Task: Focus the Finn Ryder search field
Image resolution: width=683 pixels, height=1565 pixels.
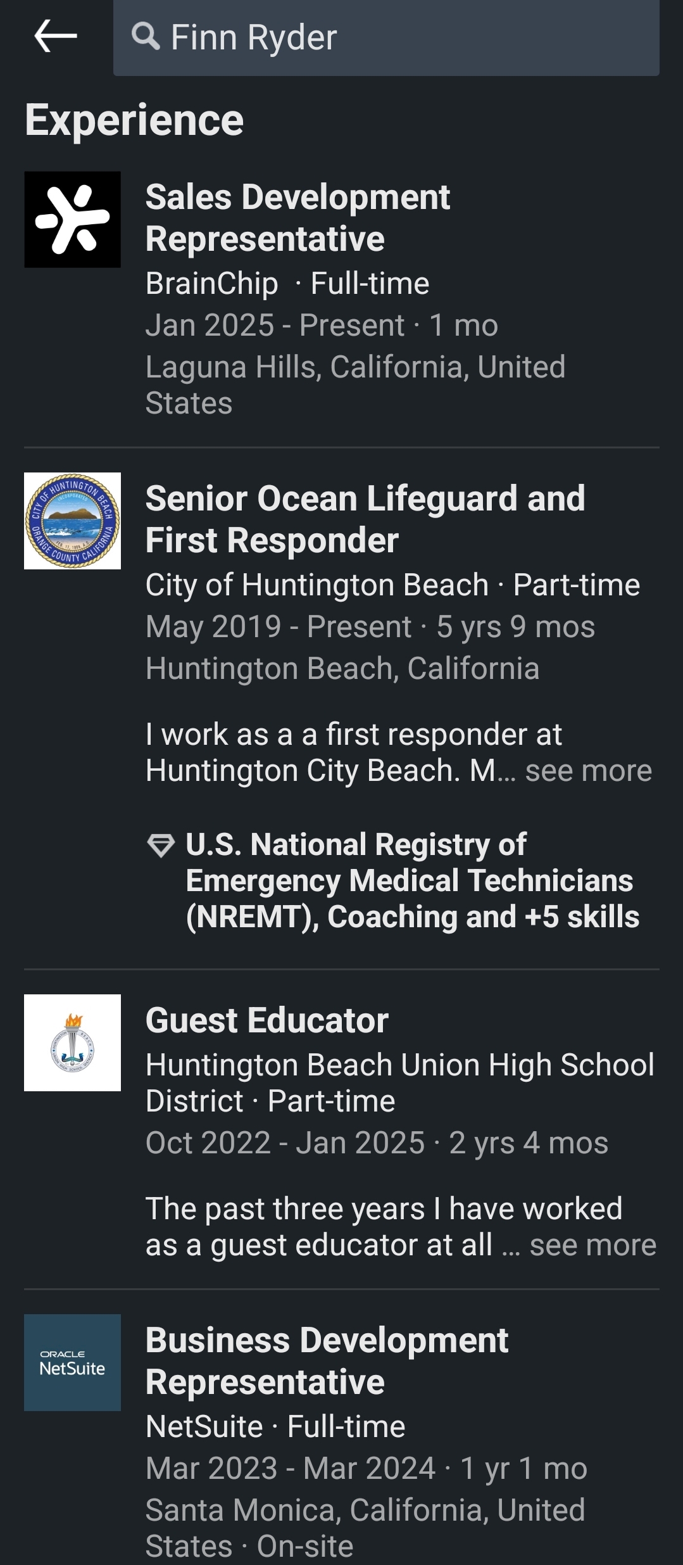Action: [405, 37]
